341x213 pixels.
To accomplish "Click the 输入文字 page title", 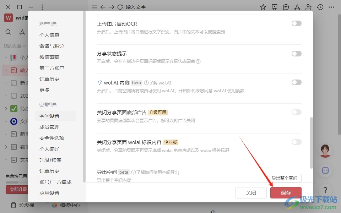I will tap(135, 7).
